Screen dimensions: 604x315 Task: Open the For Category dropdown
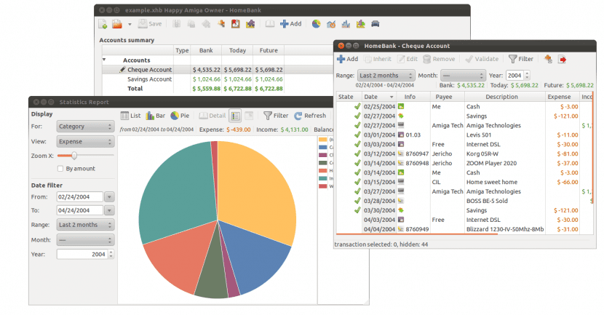point(85,127)
